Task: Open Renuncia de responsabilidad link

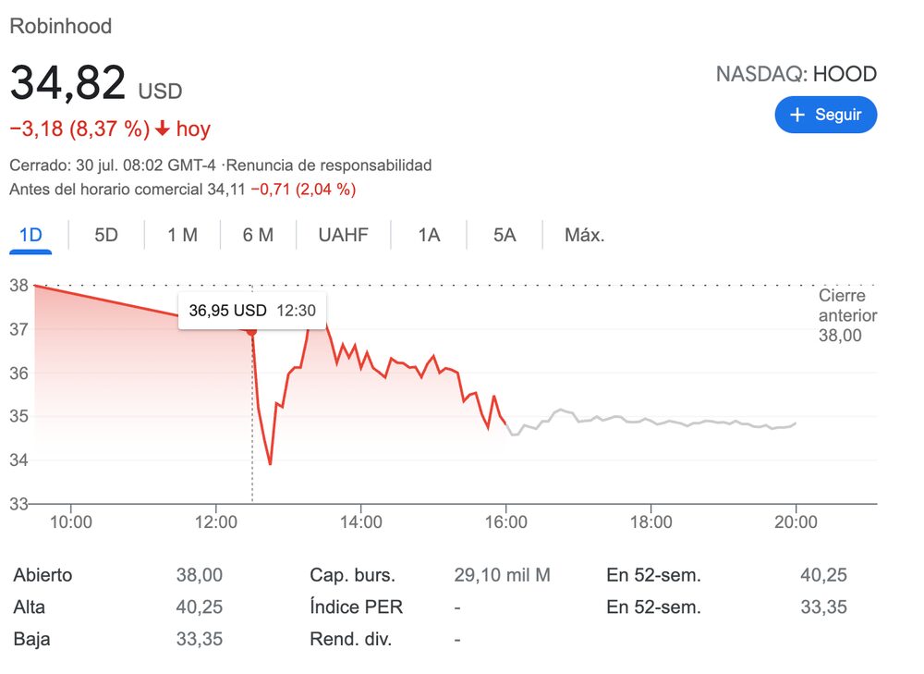Action: pos(329,165)
